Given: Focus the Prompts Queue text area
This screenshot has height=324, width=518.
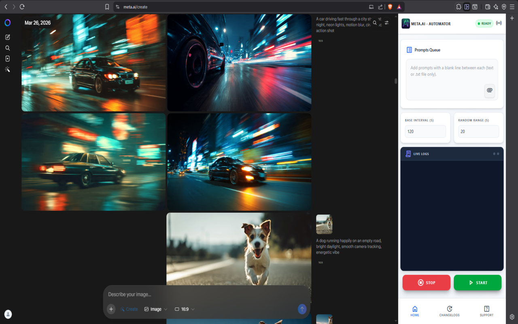Looking at the screenshot, I should [x=452, y=79].
